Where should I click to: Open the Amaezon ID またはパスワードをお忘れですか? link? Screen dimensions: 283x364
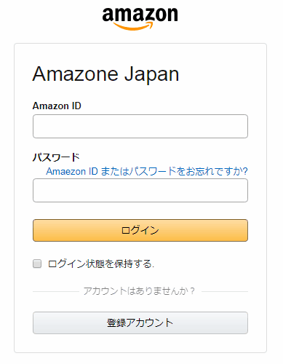pos(147,171)
